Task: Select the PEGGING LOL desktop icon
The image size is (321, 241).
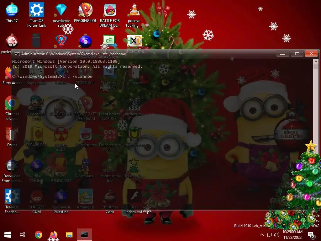Action: tap(85, 13)
